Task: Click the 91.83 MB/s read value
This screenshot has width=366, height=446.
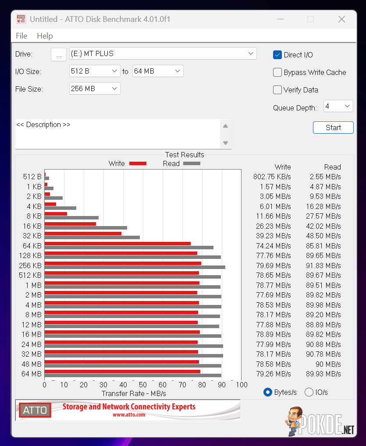Action: [x=323, y=265]
